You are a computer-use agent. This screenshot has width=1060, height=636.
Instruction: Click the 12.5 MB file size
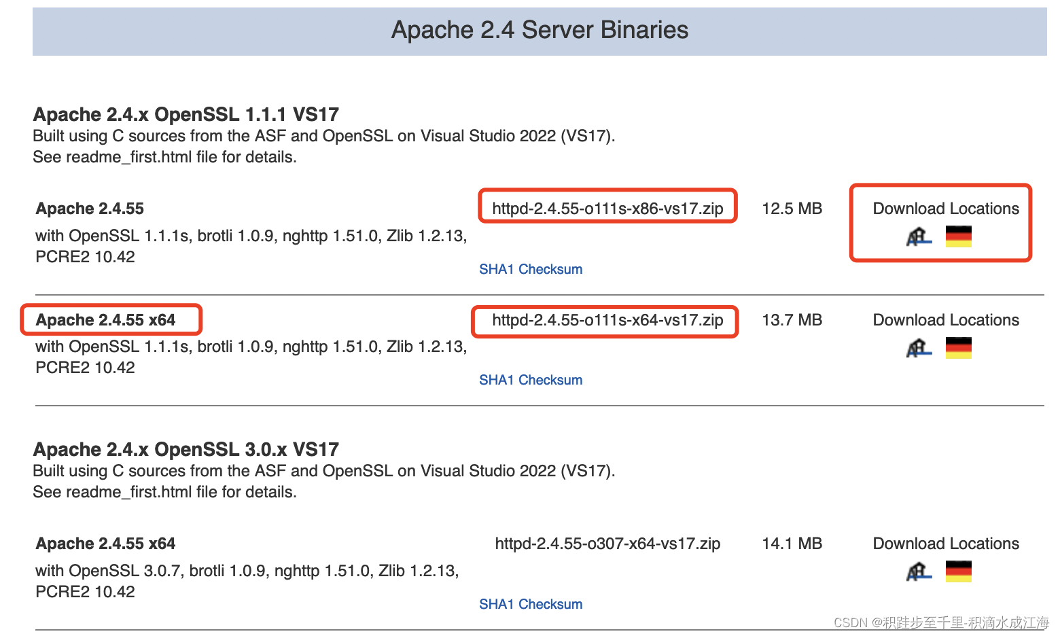coord(792,209)
